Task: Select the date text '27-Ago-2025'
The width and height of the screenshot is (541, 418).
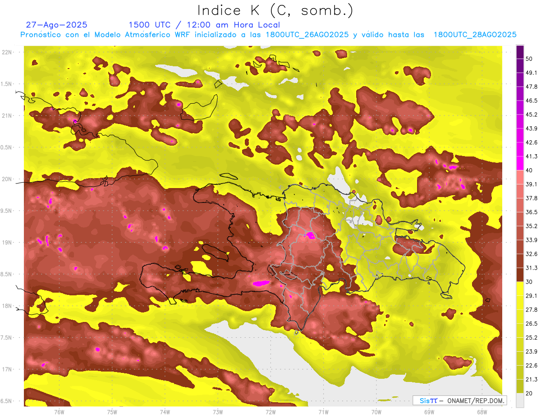Action: (57, 25)
